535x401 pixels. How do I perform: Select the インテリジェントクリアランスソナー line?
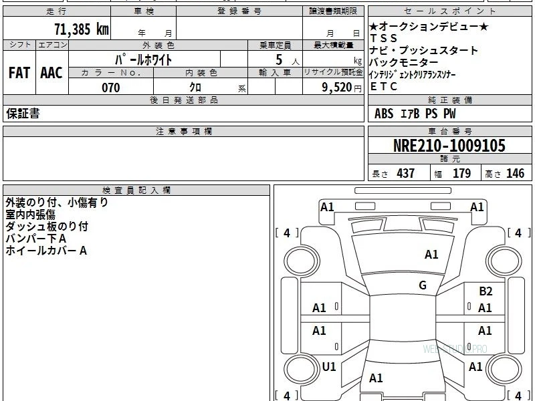pyautogui.click(x=412, y=75)
